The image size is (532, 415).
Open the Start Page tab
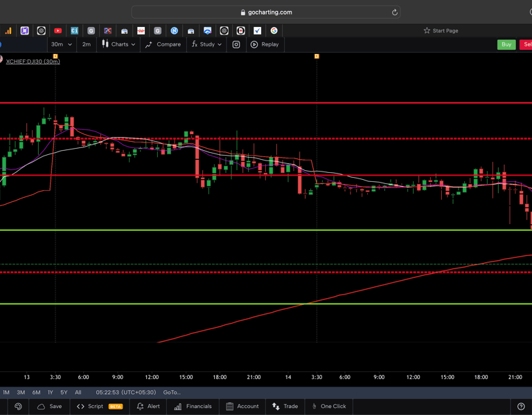(x=441, y=31)
